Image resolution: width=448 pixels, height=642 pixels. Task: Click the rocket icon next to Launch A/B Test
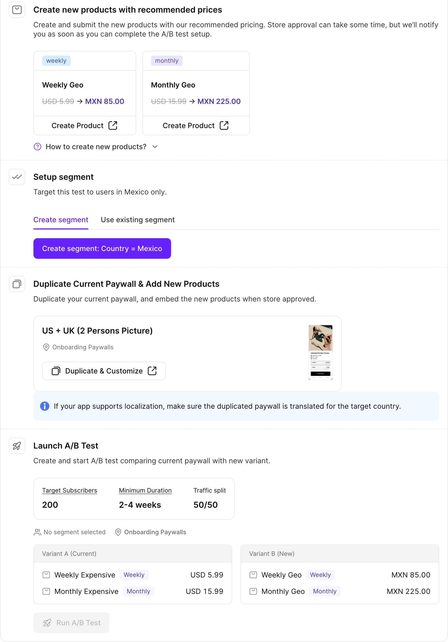tap(17, 446)
